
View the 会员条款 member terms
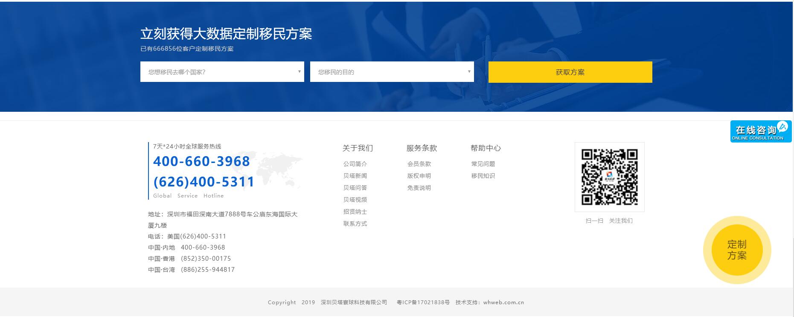pos(419,164)
